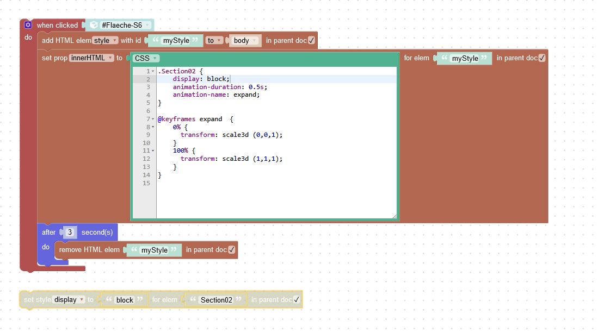Image resolution: width=598 pixels, height=333 pixels.
Task: Open the style element type dropdown
Action: pyautogui.click(x=105, y=40)
